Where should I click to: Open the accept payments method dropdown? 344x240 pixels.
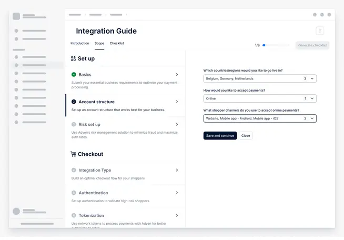pos(260,98)
